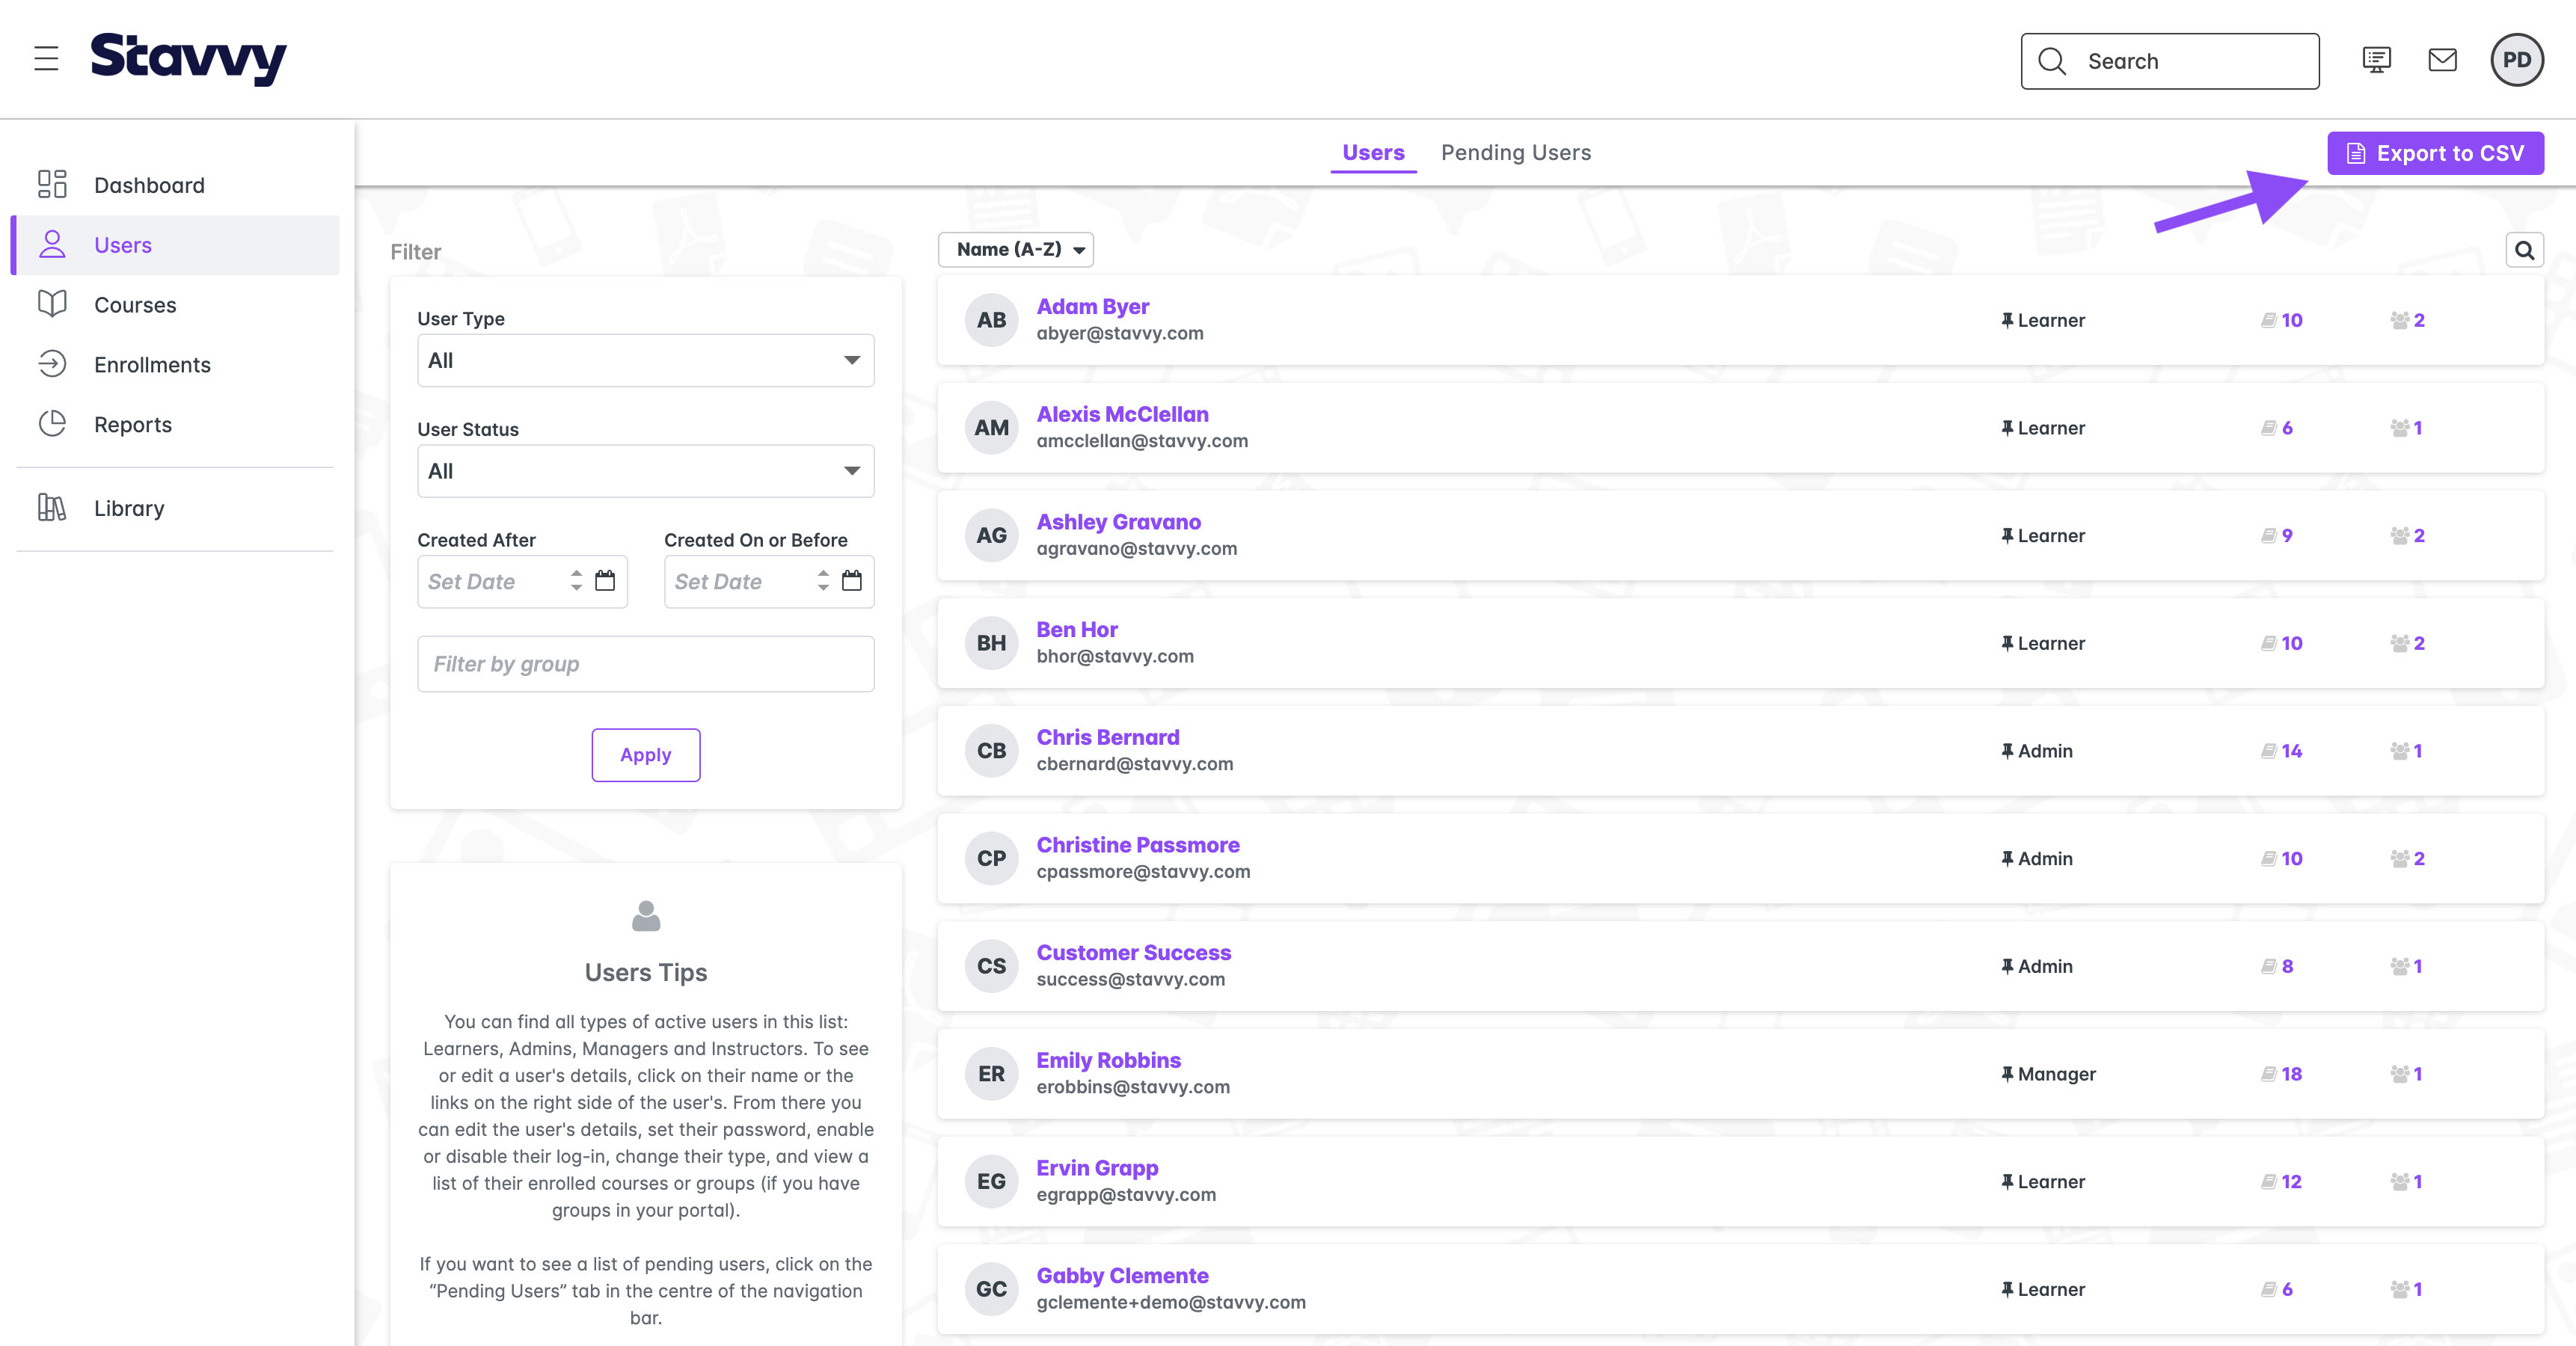2576x1346 pixels.
Task: Open Ervin Grapp's user profile link
Action: (x=1097, y=1168)
